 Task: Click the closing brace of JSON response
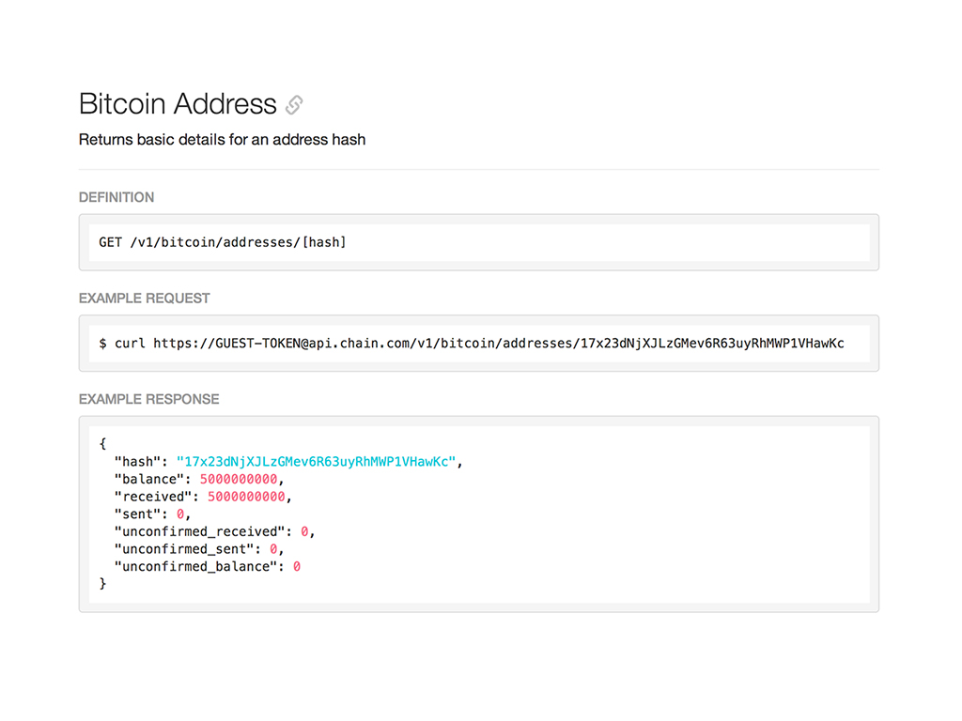point(102,584)
